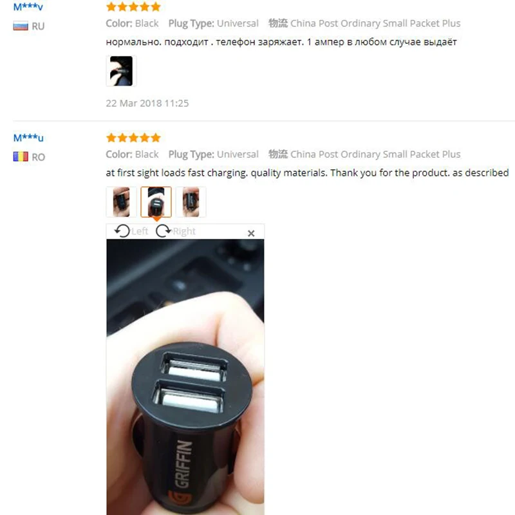The image size is (515, 515).
Task: Click the rotate Left icon
Action: click(122, 231)
